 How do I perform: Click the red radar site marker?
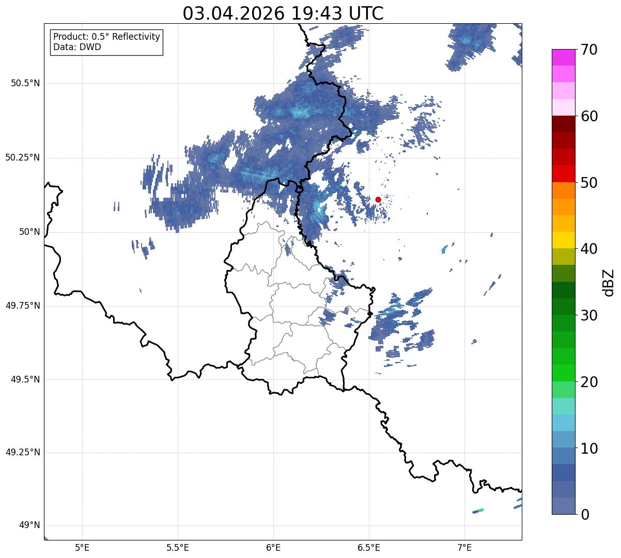378,199
